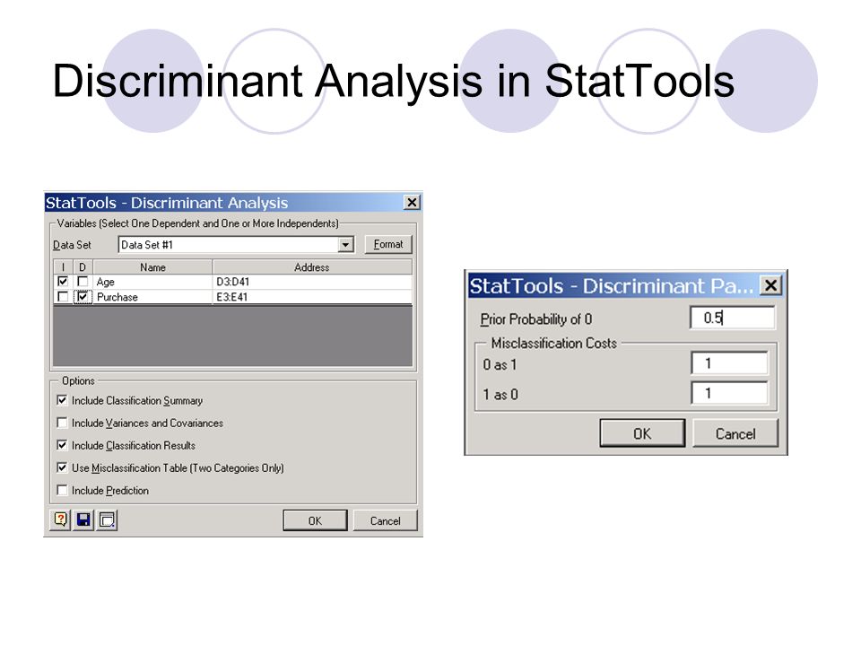Toggle Include Classification Results option
This screenshot has height=646, width=861.
62,445
